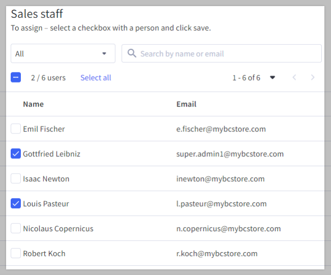
Task: Click the name Gottfried Leibniz
Action: point(52,154)
